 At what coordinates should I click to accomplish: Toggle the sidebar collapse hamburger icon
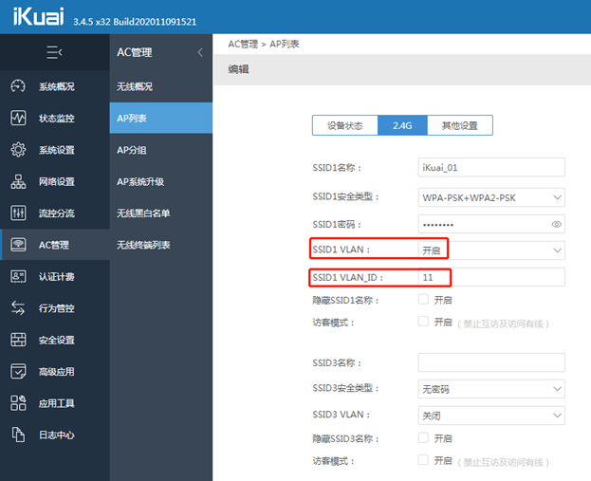[54, 52]
